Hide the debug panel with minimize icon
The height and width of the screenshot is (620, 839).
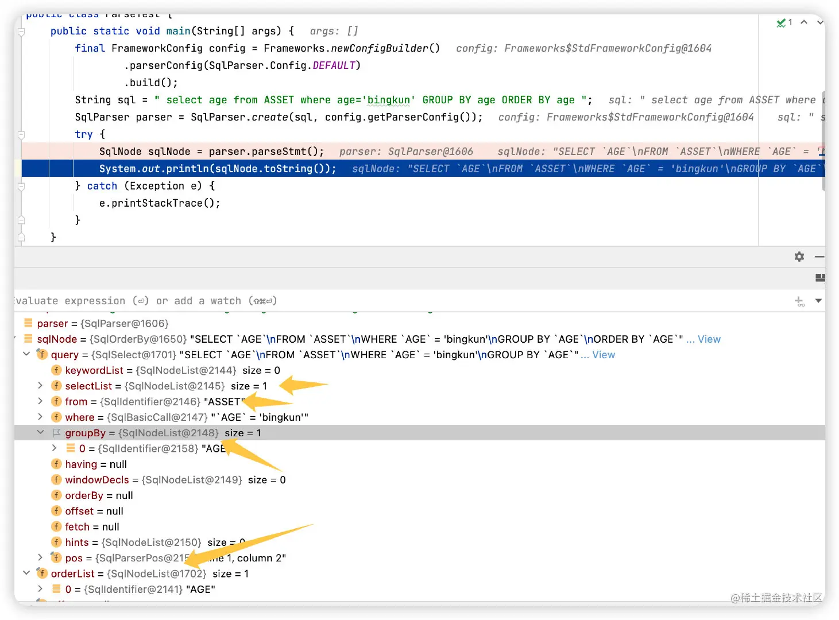[820, 257]
